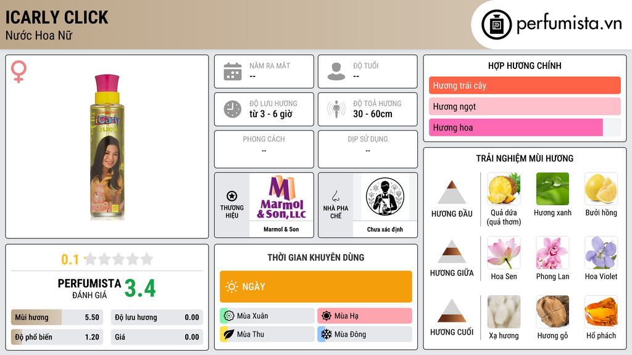632x355 pixels.
Task: Click the sillage person icon for Độ toả hương
Action: click(336, 109)
